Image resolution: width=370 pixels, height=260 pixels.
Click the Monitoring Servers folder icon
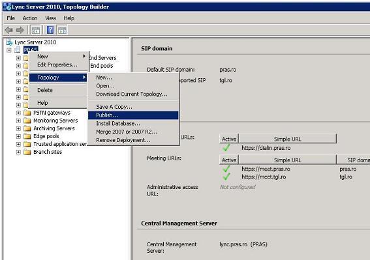27,121
